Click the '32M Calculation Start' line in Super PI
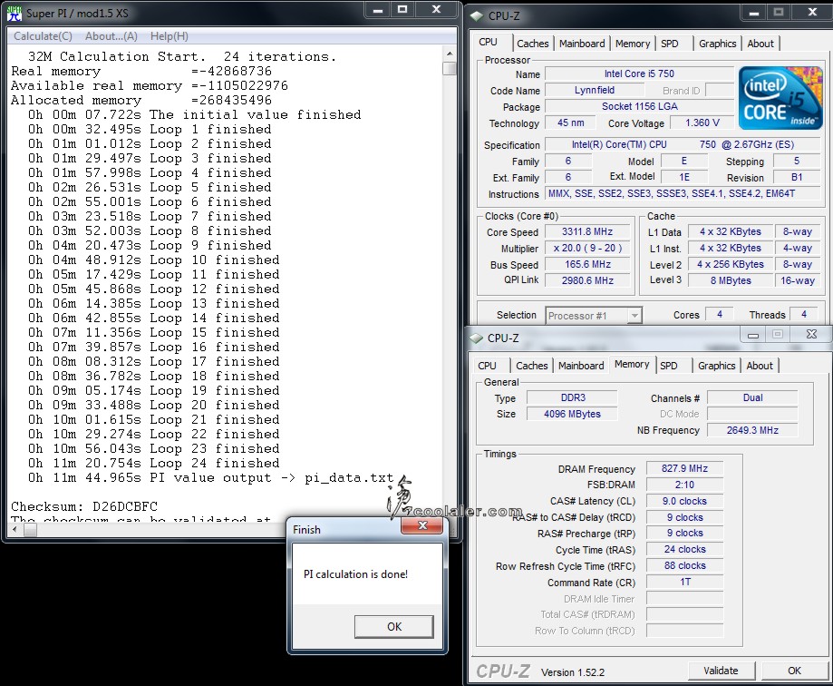The image size is (833, 686). coord(182,56)
